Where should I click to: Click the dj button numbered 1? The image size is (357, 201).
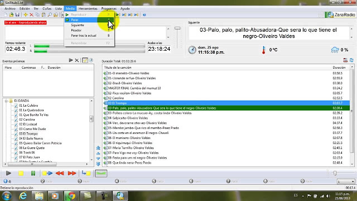(7, 181)
